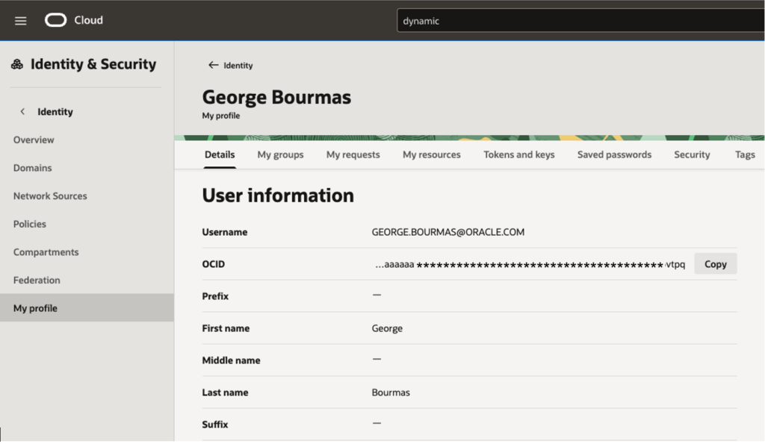
Task: Go to Network Sources
Action: click(x=50, y=196)
